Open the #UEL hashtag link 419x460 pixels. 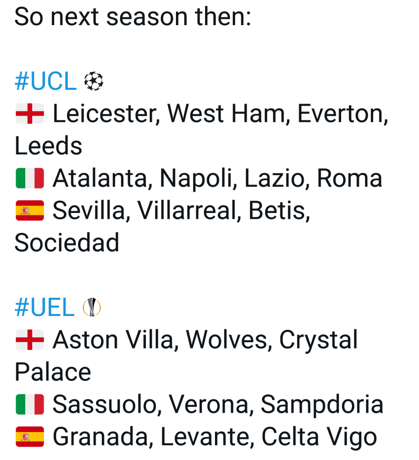(x=44, y=307)
